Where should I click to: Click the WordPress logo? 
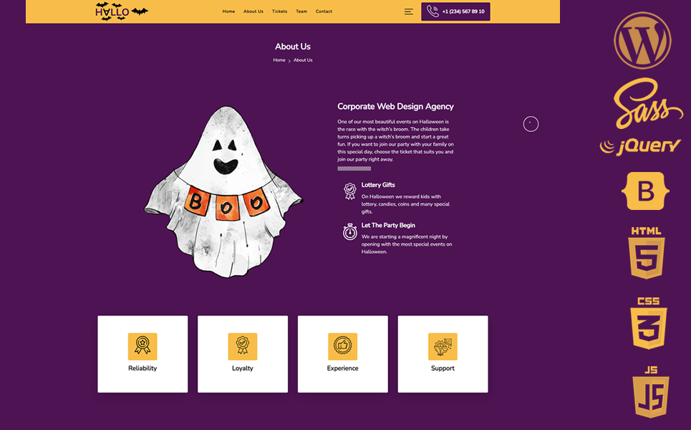(x=642, y=40)
